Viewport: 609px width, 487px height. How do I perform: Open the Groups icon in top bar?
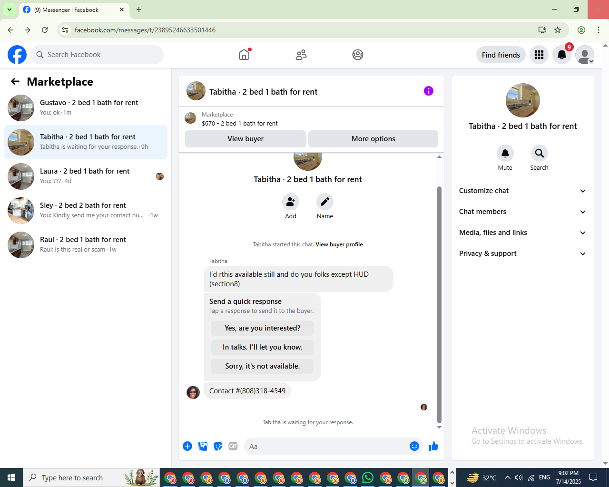tap(358, 55)
